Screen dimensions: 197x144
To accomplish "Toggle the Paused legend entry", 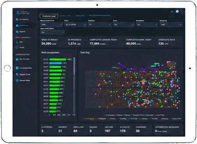I will (153, 119).
